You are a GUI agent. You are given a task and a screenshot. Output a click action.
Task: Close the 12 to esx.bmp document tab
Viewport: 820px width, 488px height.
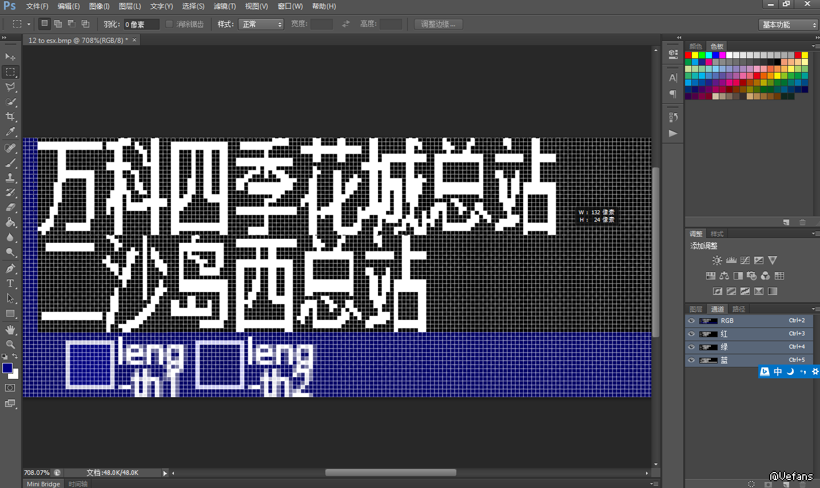coord(134,40)
